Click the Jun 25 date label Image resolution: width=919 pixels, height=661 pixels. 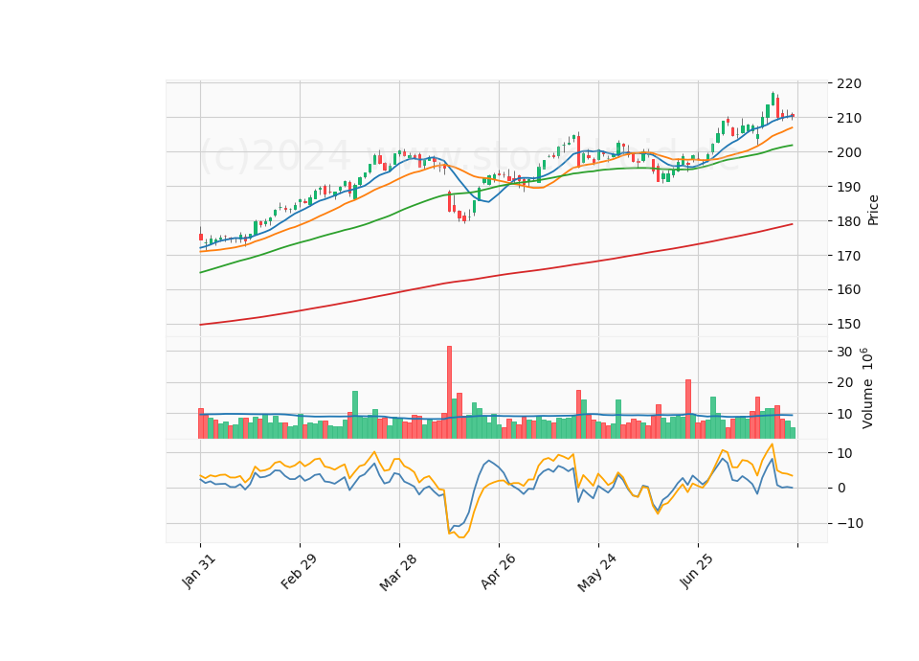(696, 571)
